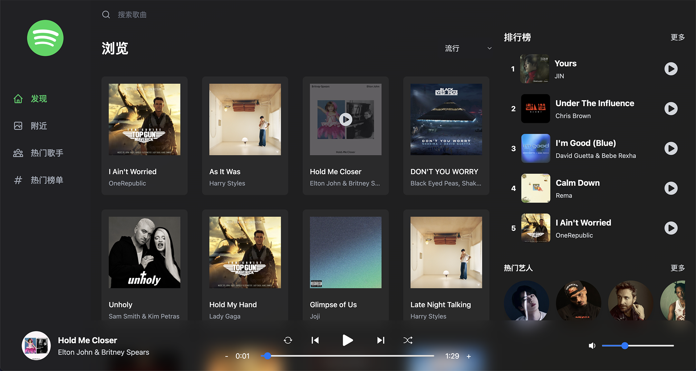Click the now-playing round album art
696x371 pixels.
(36, 346)
